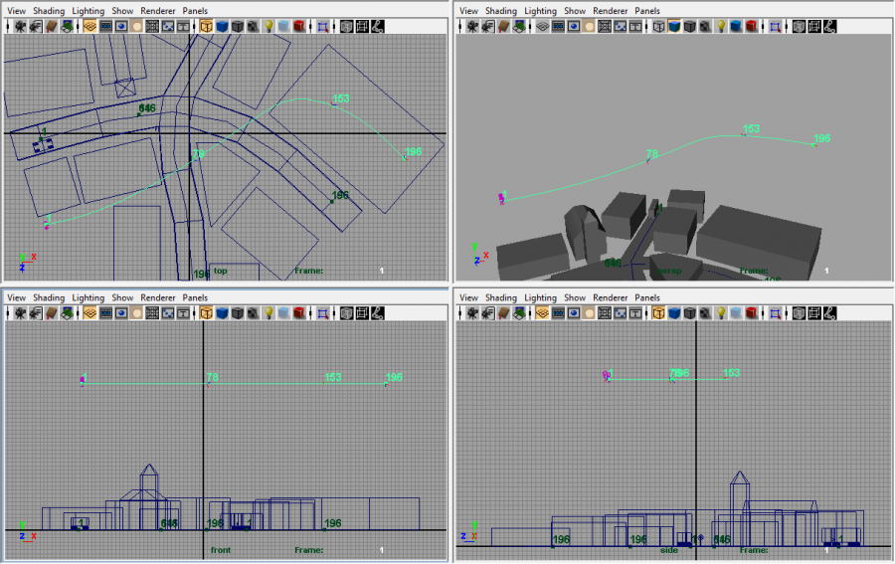Open Lighting menu in front view panel
The width and height of the screenshot is (895, 564).
(x=88, y=298)
